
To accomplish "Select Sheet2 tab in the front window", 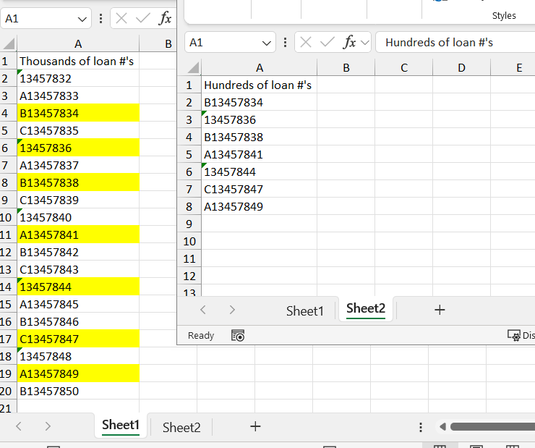I will (365, 309).
